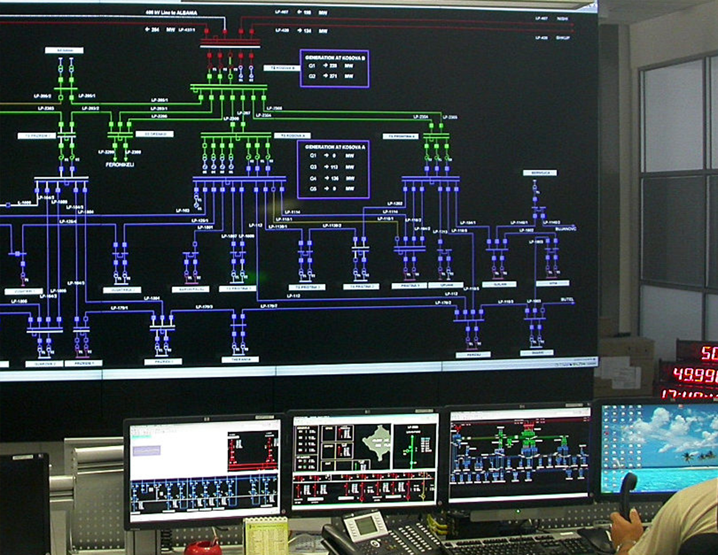Screen dimensions: 718x555
Task: Open LIPJAN station label
Action: (x=446, y=285)
